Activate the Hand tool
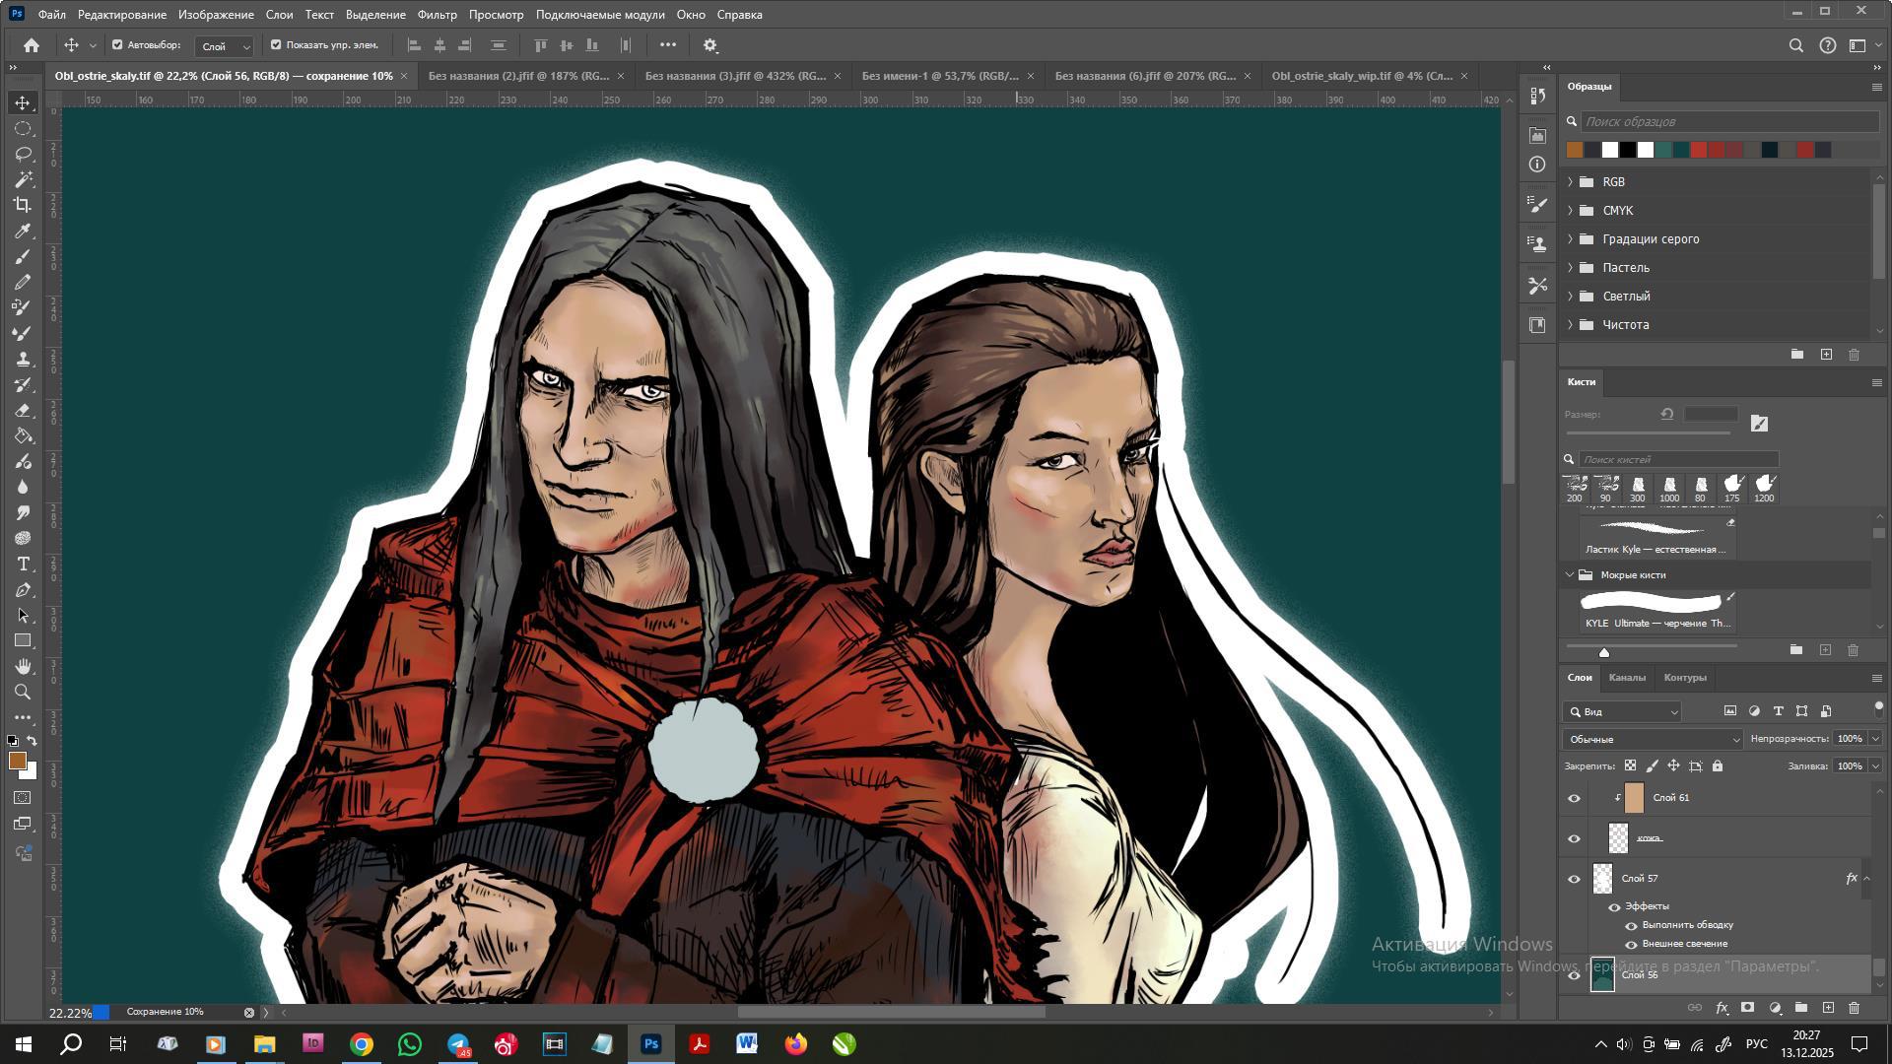Image resolution: width=1892 pixels, height=1064 pixels. click(23, 667)
